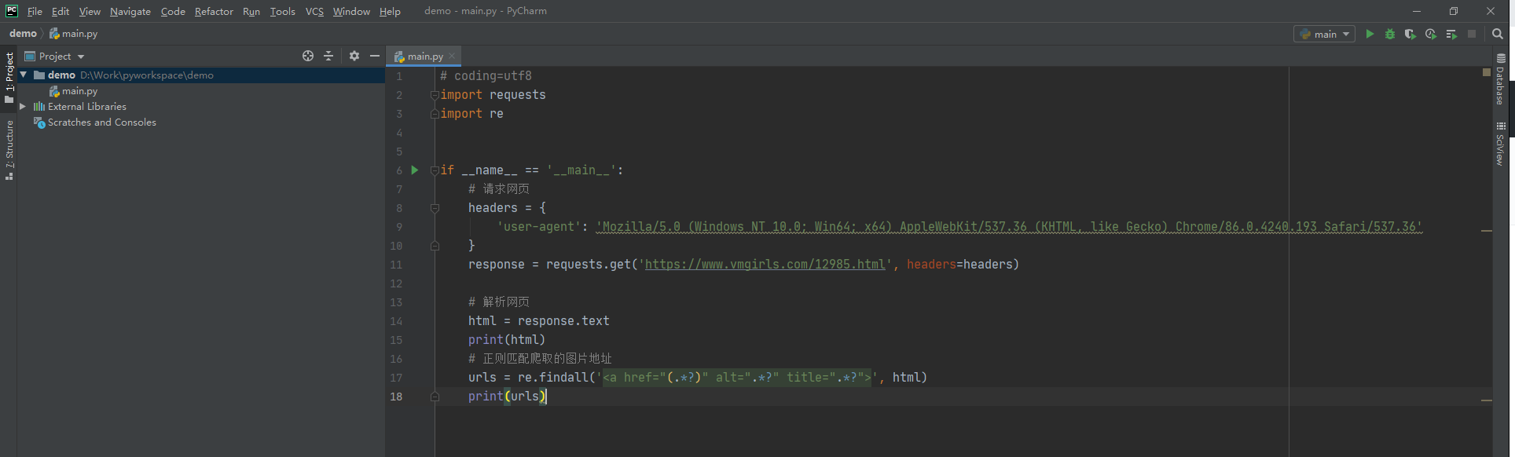Click the 'user-agent' key string

pyautogui.click(x=538, y=227)
